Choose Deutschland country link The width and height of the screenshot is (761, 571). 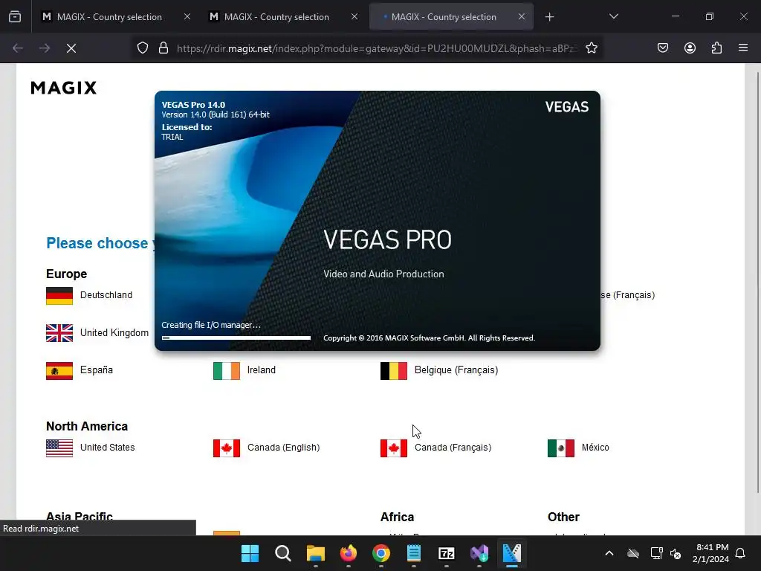pos(106,295)
